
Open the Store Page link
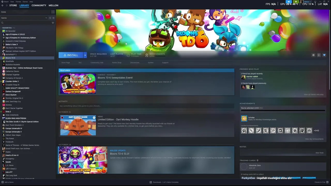pyautogui.click(x=66, y=63)
